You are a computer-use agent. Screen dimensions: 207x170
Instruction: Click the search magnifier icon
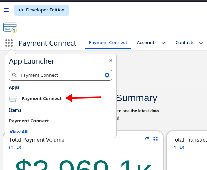click(14, 75)
